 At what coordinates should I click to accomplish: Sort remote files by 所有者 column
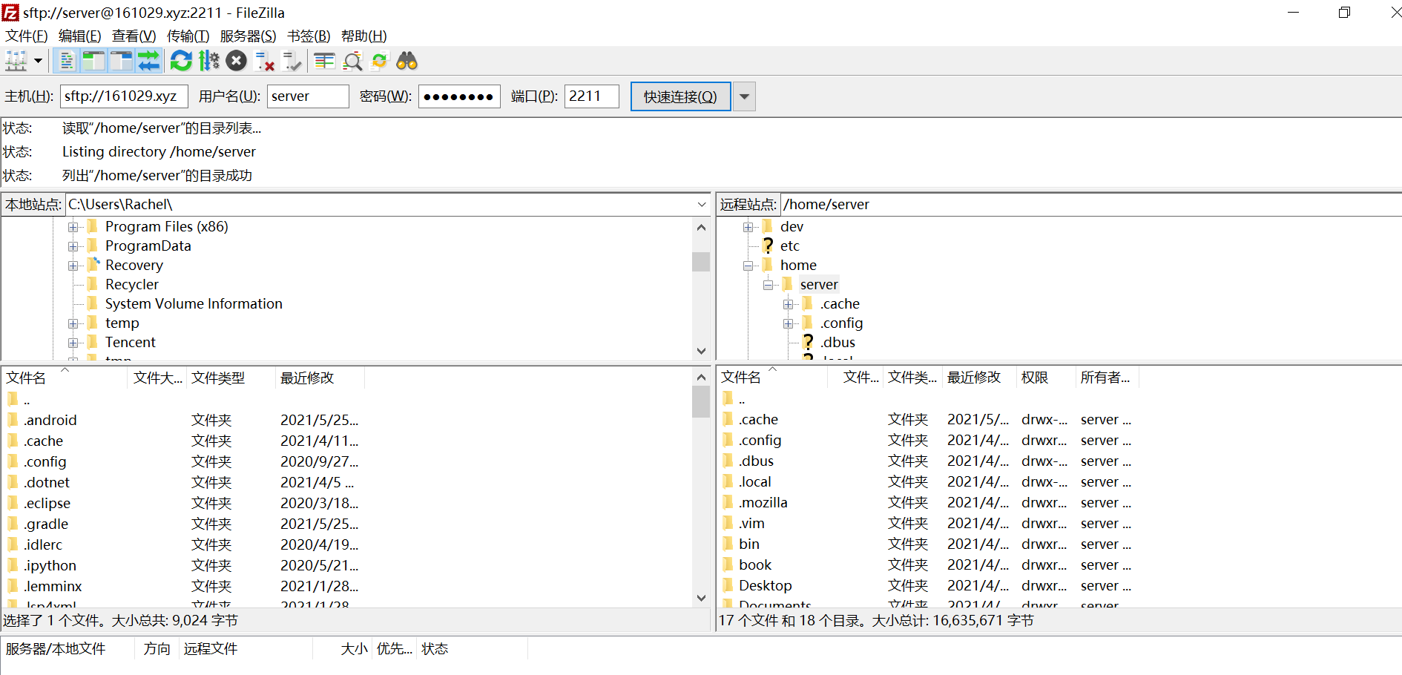1106,378
